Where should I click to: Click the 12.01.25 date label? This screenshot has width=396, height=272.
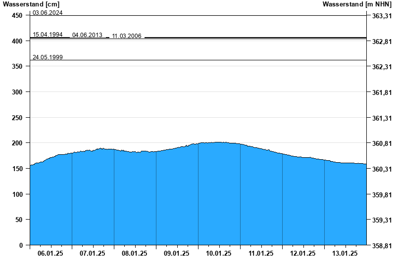pyautogui.click(x=303, y=253)
